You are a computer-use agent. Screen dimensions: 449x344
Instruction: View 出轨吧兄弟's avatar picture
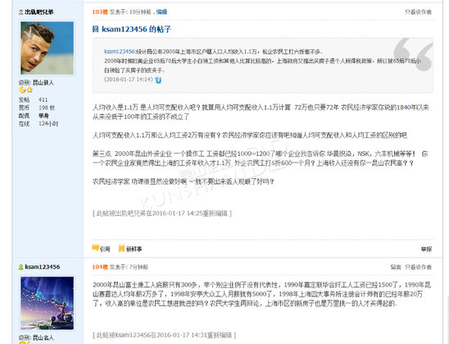click(x=47, y=48)
